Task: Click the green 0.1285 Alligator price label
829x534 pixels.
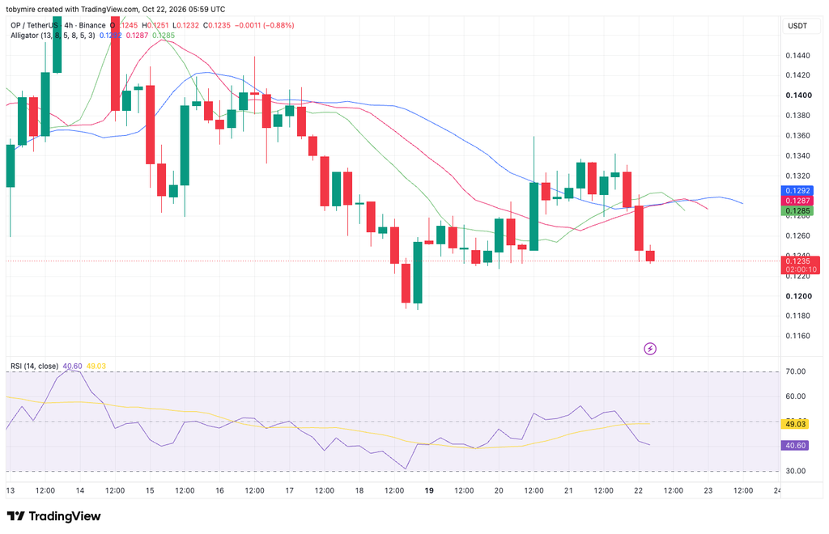Action: [x=797, y=210]
